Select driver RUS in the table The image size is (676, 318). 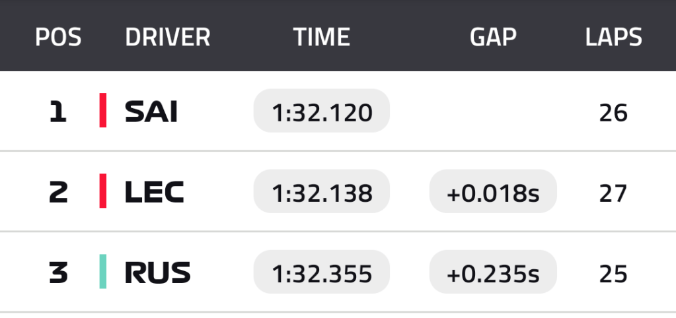tap(157, 272)
